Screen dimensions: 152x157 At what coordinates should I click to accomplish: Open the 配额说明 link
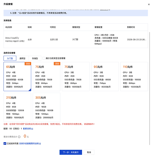(27, 129)
